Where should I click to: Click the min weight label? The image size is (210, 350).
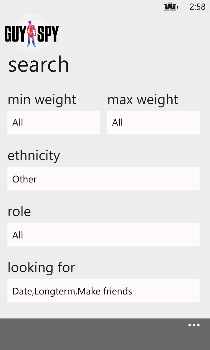(x=42, y=100)
